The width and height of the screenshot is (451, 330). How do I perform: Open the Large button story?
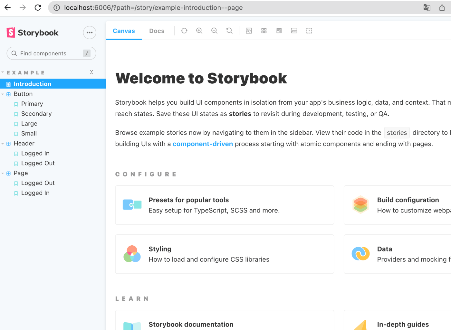(x=29, y=124)
